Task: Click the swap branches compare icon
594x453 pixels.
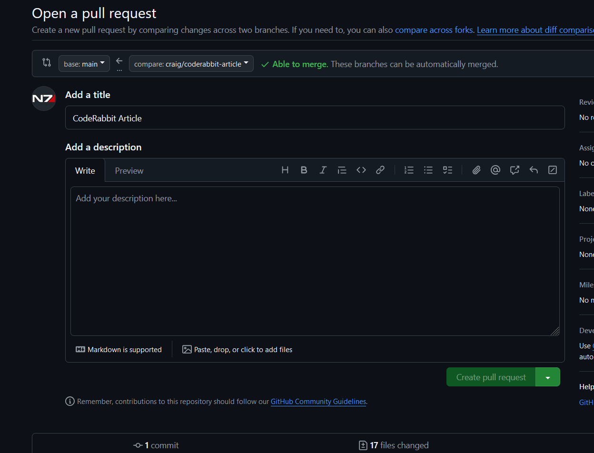Action: tap(46, 62)
